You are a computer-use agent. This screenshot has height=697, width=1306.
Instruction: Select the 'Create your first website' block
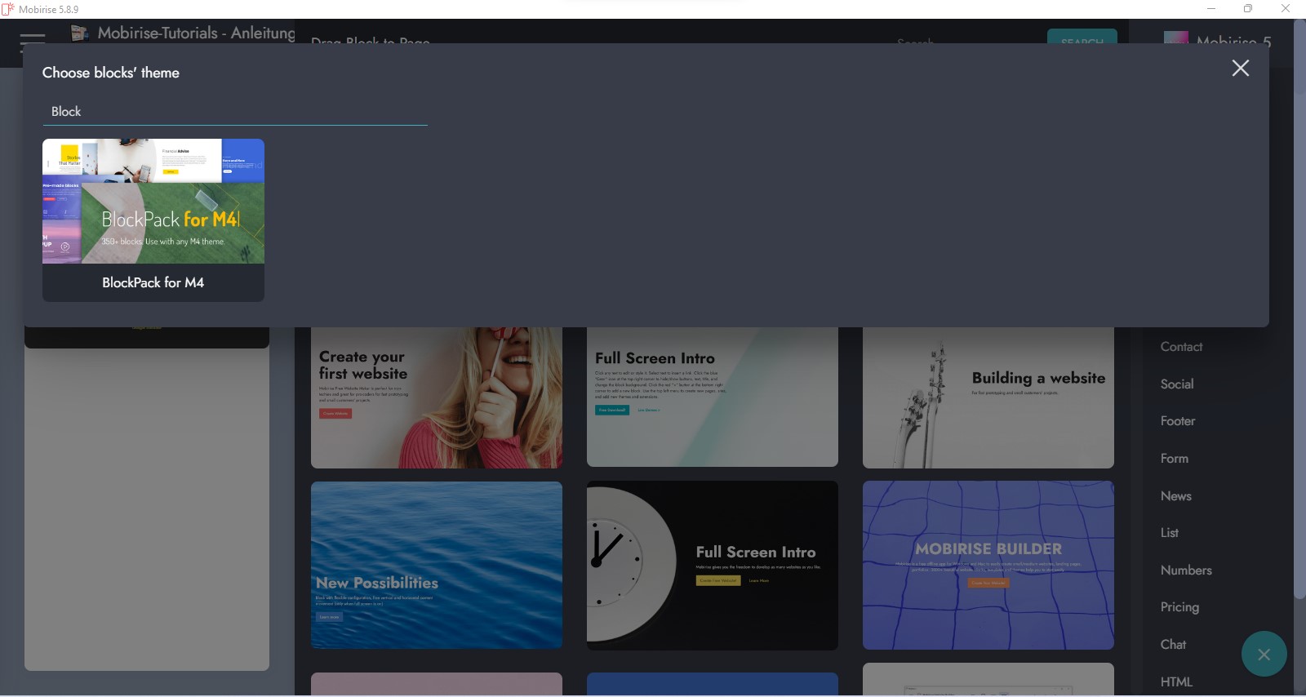437,397
